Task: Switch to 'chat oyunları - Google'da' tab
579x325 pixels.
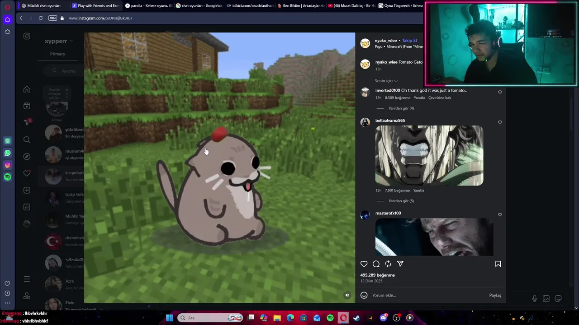Action: coord(199,6)
